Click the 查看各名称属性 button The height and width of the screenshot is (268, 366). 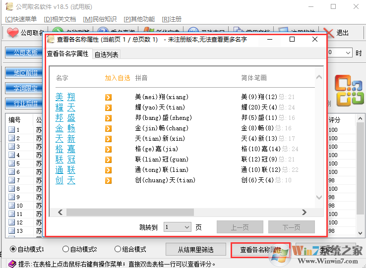pyautogui.click(x=261, y=250)
